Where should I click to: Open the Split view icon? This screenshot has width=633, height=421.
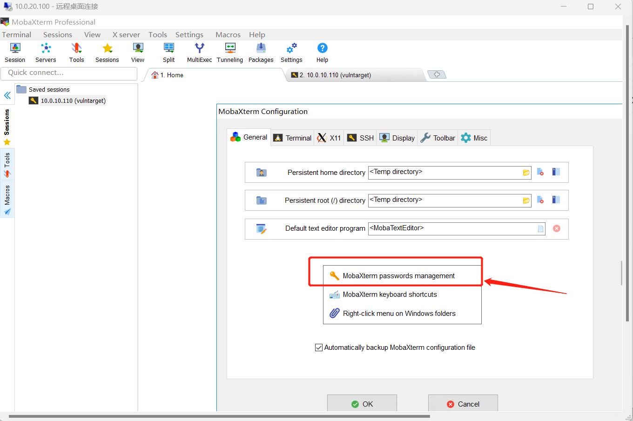(x=168, y=53)
